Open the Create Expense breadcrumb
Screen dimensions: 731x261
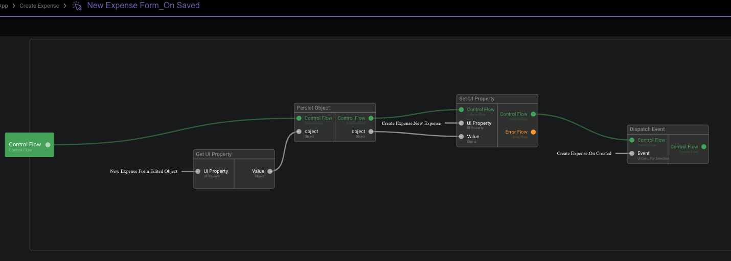39,6
